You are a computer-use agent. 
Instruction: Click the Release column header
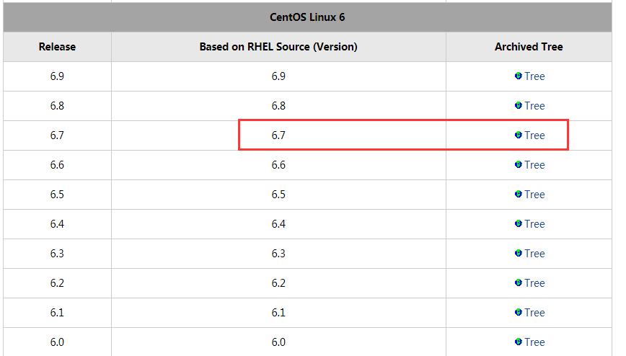click(x=57, y=47)
